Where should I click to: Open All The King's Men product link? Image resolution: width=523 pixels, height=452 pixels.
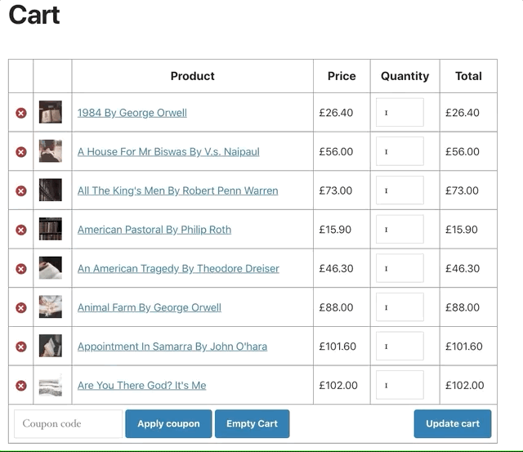pyautogui.click(x=177, y=190)
